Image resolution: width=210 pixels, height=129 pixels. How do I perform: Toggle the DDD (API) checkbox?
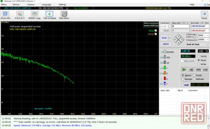(182, 61)
